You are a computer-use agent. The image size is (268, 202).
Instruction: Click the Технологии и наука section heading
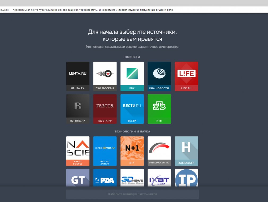click(x=132, y=132)
